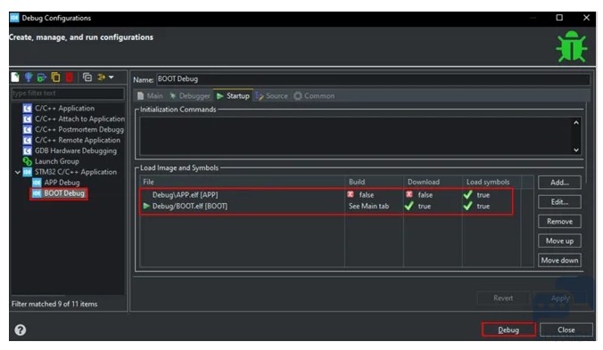Viewport: 603px width, 350px height.
Task: Click the Edit... button
Action: pyautogui.click(x=559, y=202)
